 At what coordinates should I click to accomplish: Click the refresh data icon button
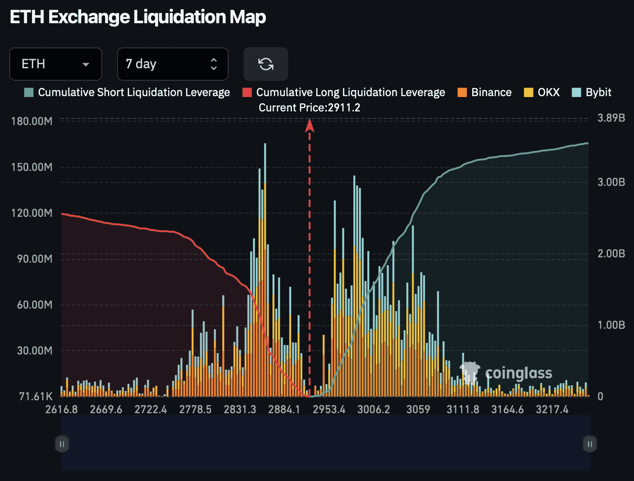coord(266,64)
